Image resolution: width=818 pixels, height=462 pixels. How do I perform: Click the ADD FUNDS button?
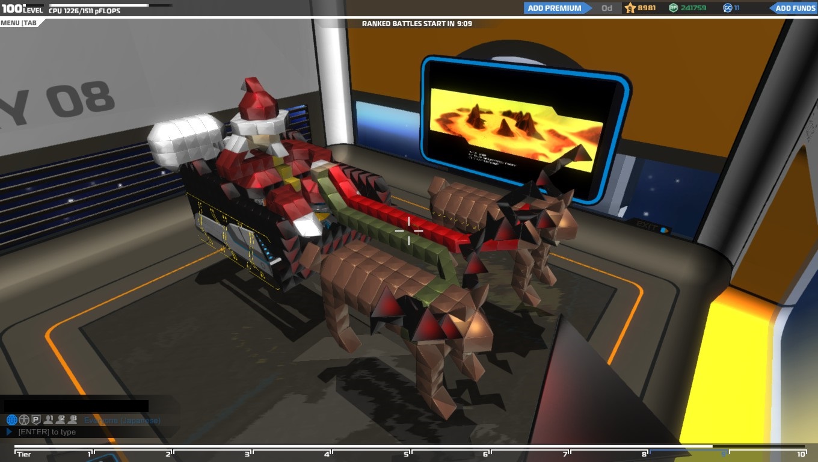pos(793,8)
